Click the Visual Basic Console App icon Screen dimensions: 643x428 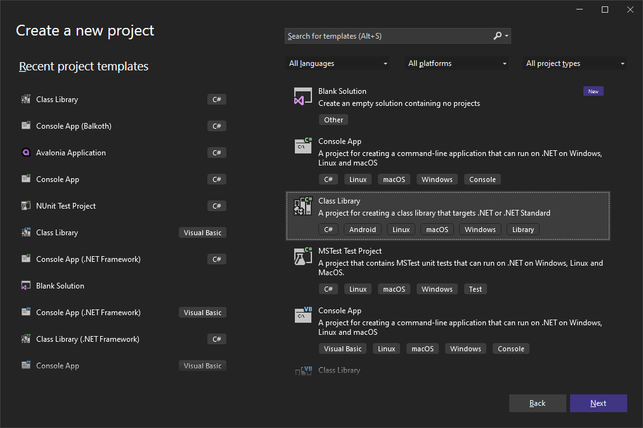click(303, 315)
